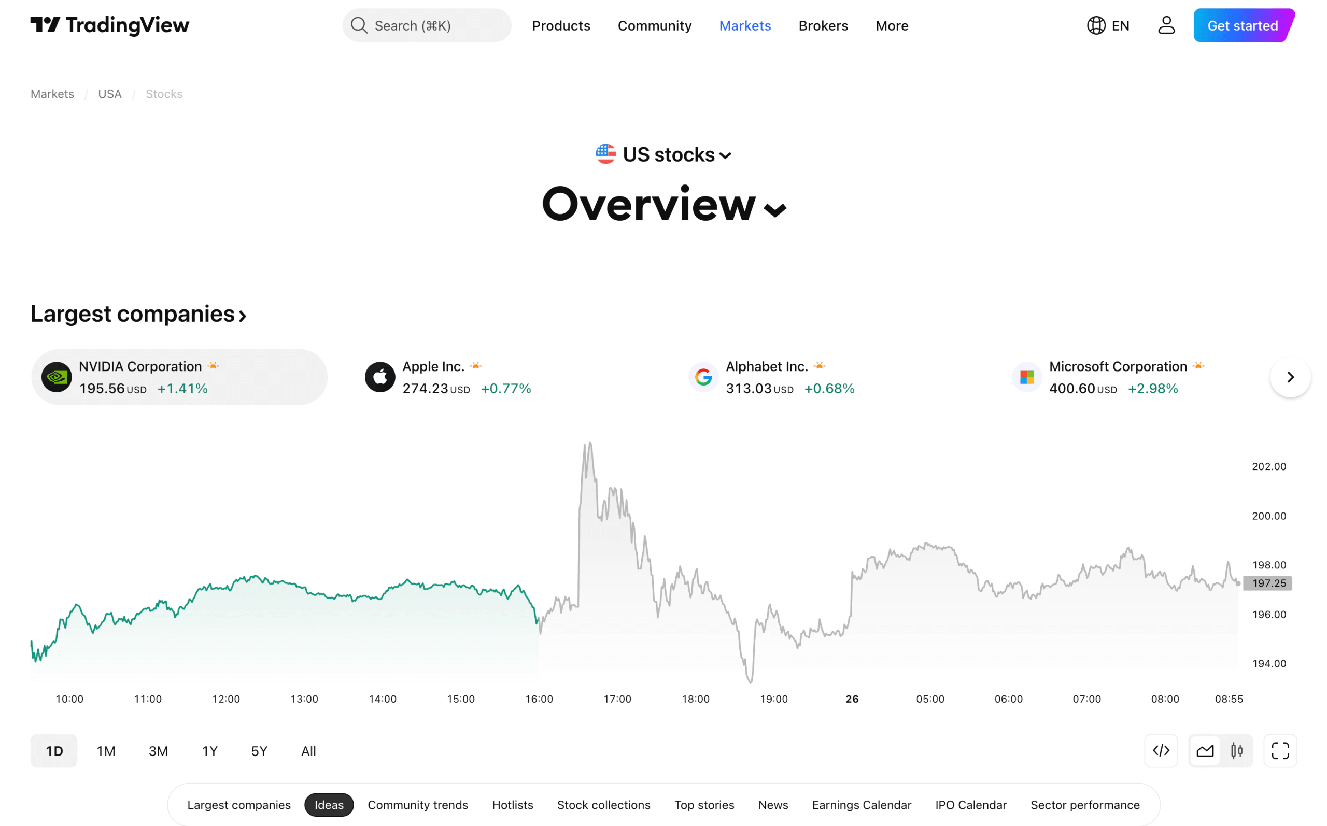1327x826 pixels.
Task: Click the search magnifier icon
Action: (359, 25)
